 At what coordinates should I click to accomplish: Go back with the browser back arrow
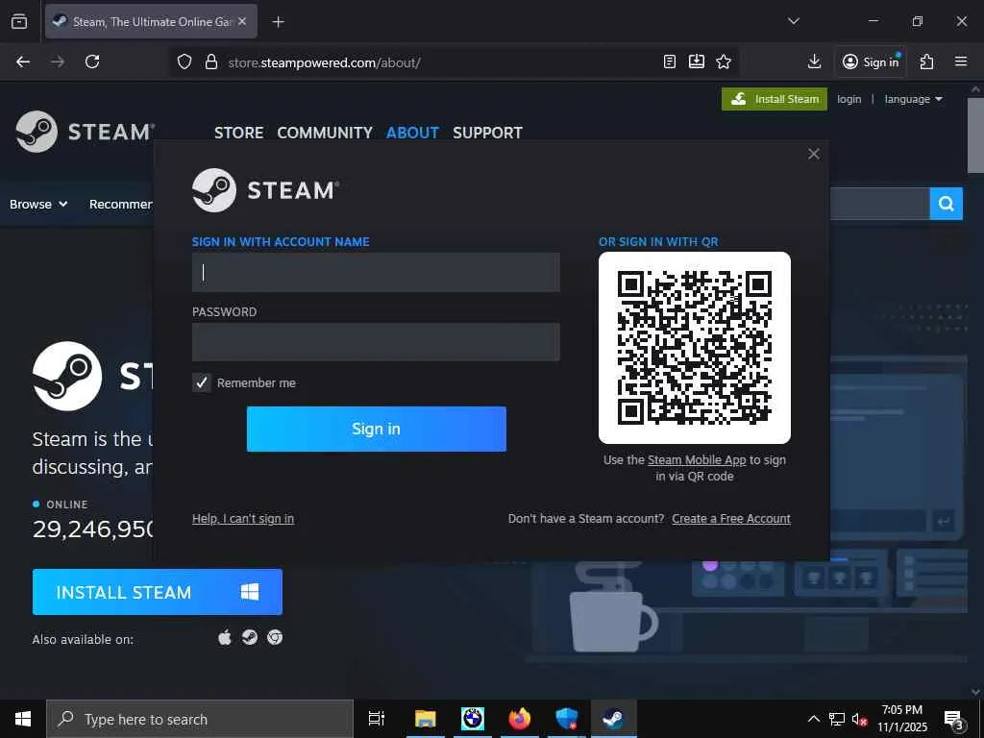23,61
